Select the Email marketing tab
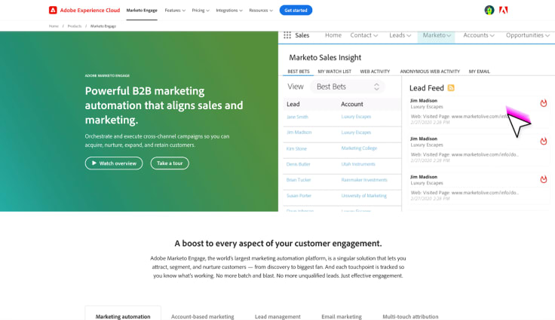 [342, 316]
